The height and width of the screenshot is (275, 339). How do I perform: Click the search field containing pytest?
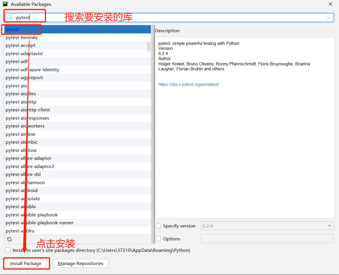point(169,18)
